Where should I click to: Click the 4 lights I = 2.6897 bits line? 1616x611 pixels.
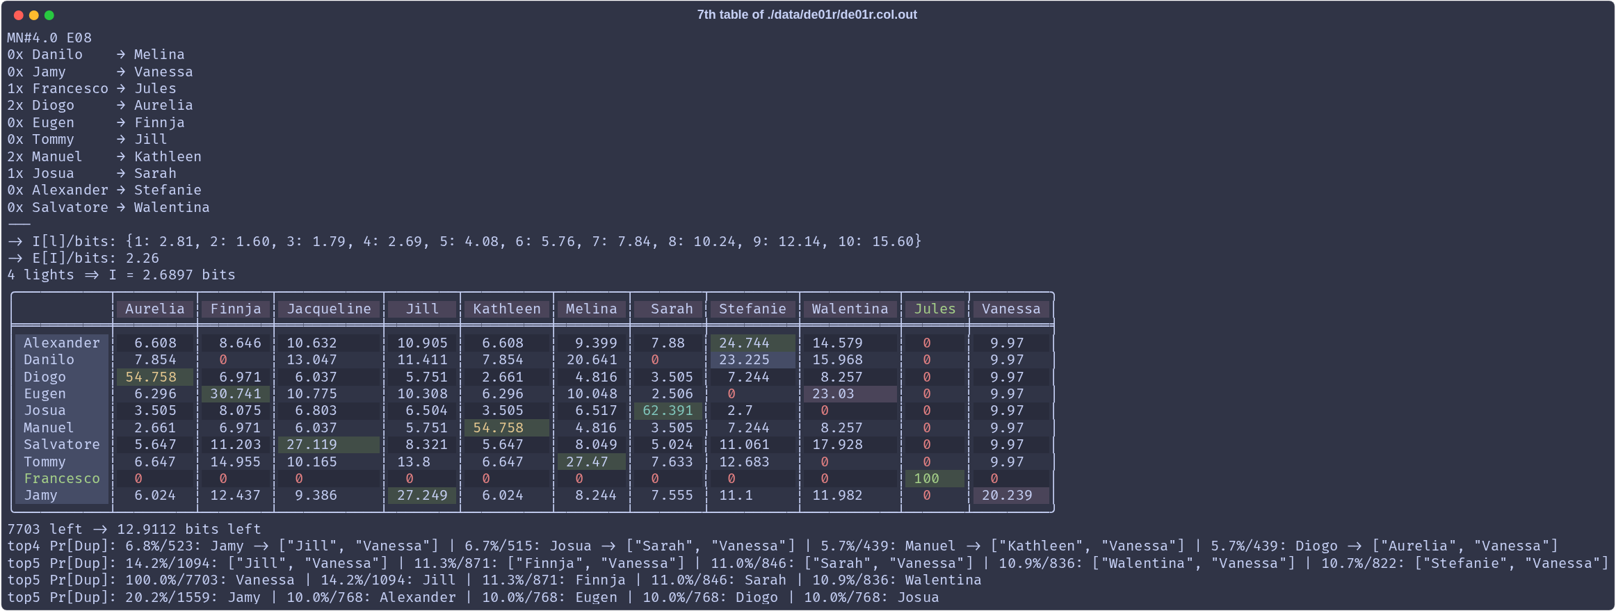click(122, 275)
